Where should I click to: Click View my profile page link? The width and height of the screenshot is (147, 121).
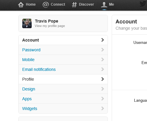tap(50, 26)
